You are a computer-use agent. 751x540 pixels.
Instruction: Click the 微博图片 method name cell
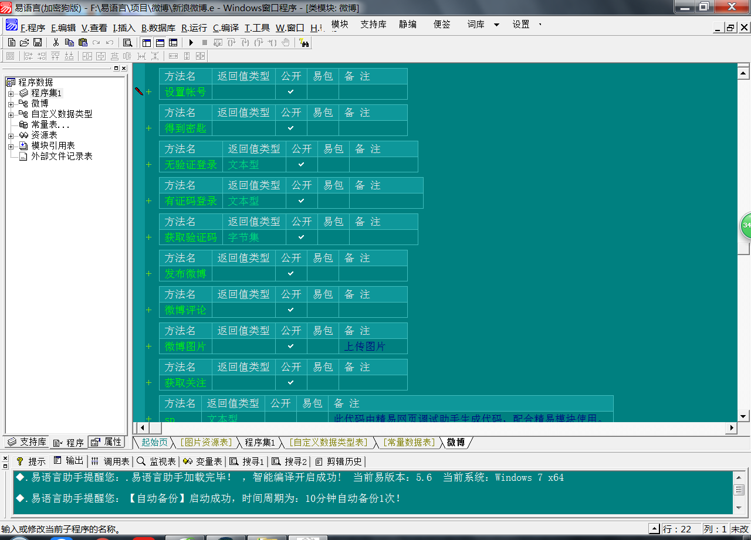pos(185,347)
